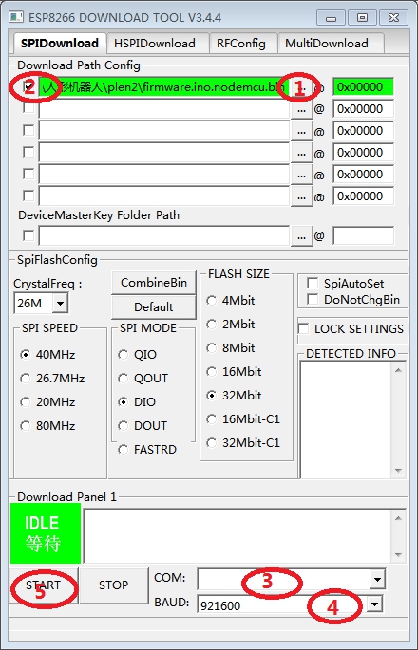The height and width of the screenshot is (650, 418).
Task: Click the second row 0x00000 address field
Action: point(363,109)
